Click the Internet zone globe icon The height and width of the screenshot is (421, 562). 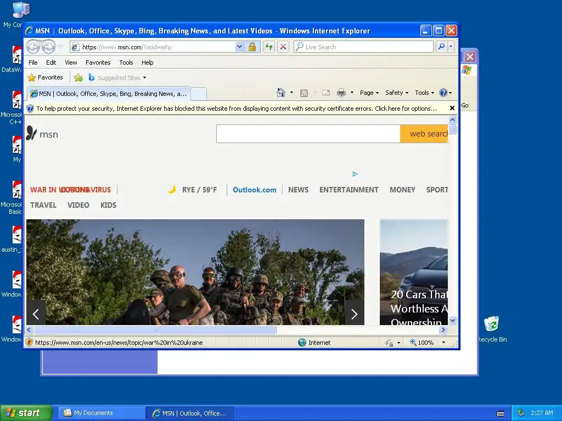[x=302, y=343]
